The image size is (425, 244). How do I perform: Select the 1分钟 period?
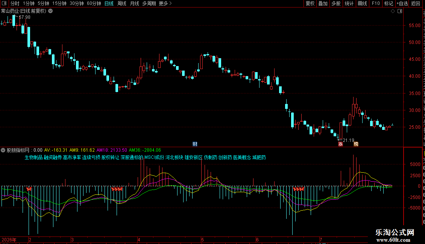(x=29, y=3)
